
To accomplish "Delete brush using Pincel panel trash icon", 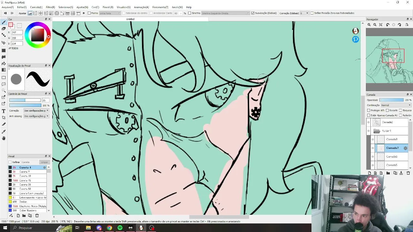I will 37,216.
